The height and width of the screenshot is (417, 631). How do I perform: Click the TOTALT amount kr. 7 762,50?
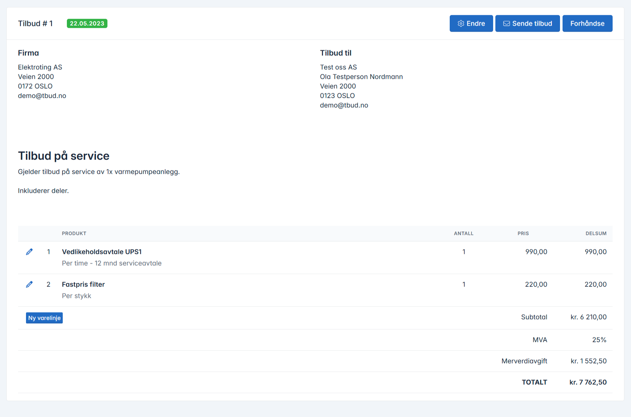click(588, 382)
